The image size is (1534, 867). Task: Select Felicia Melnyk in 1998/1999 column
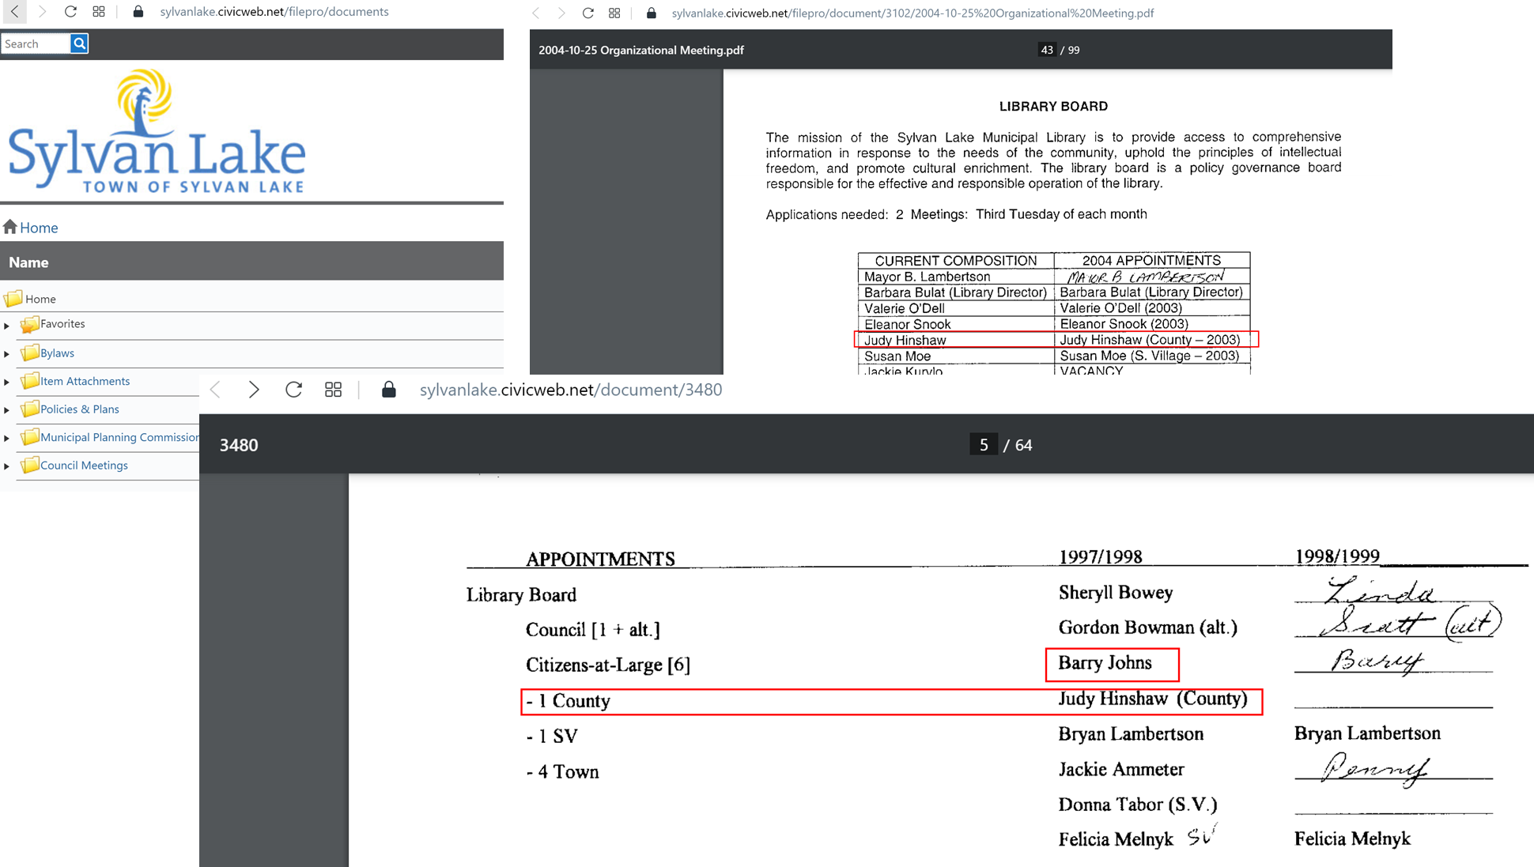click(x=1352, y=839)
